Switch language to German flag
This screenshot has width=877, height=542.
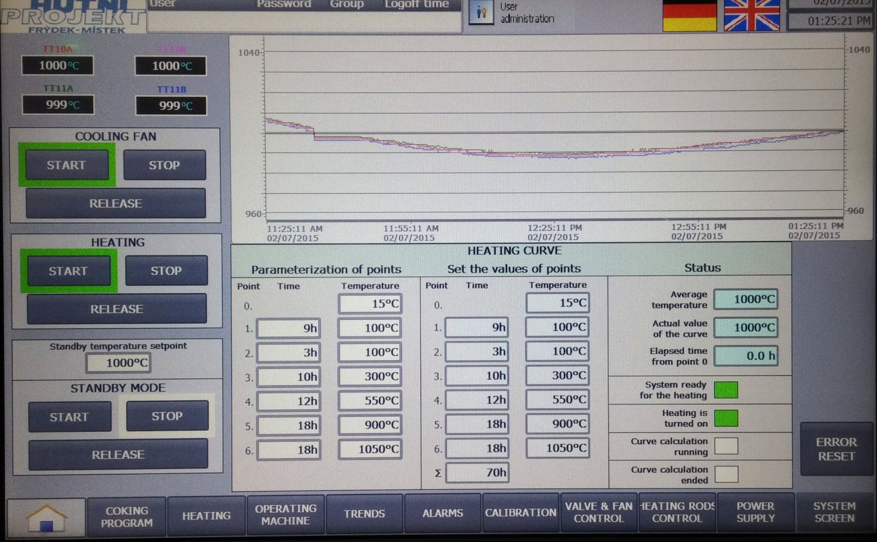[689, 16]
